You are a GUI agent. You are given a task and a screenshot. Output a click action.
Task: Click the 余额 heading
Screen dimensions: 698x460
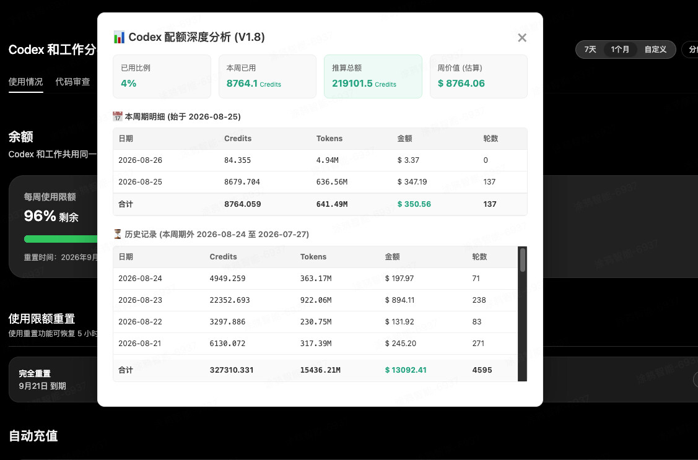click(x=21, y=137)
